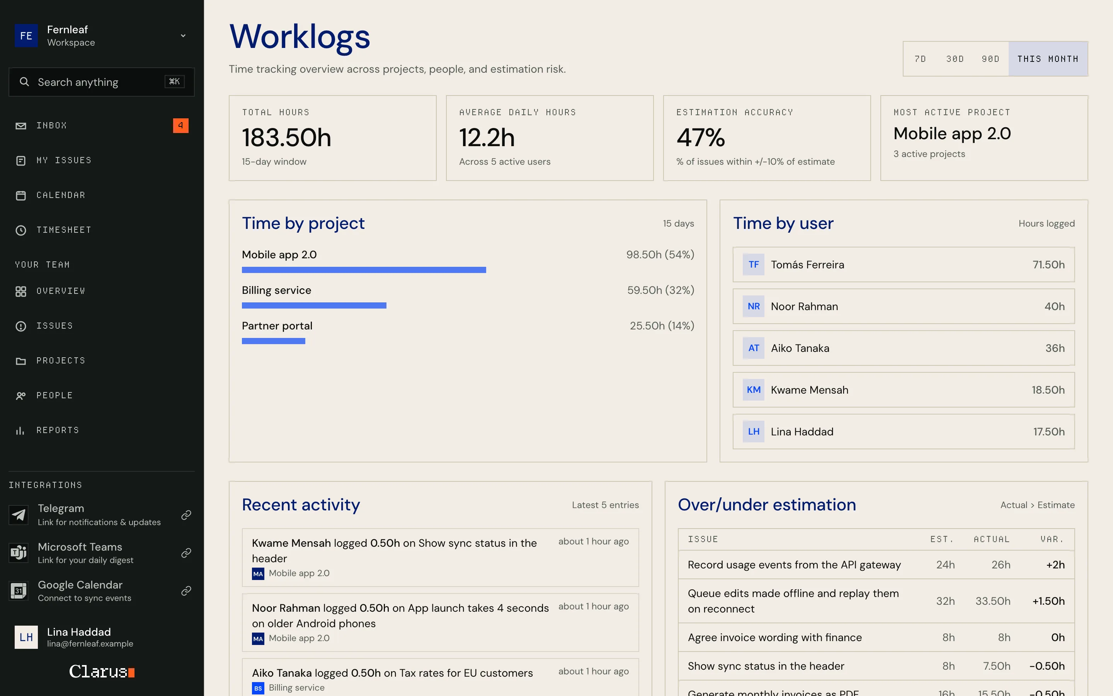Click the TF avatar for Tomás Ferreira
The height and width of the screenshot is (696, 1113).
[753, 265]
